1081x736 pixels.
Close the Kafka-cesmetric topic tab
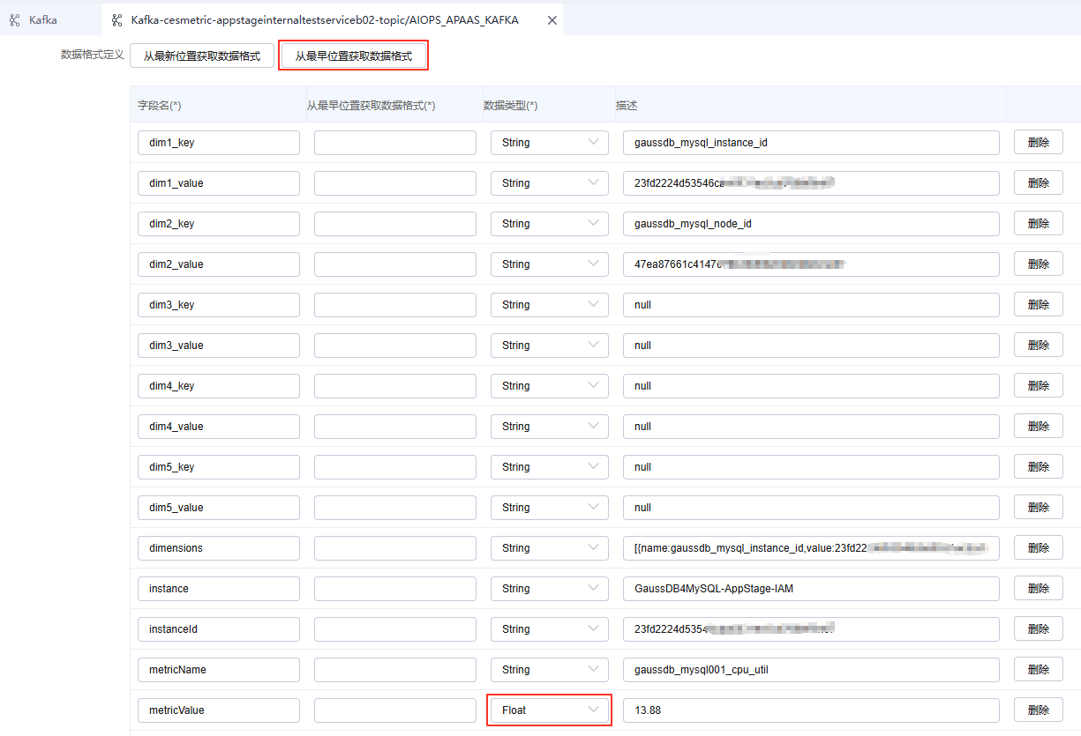pyautogui.click(x=552, y=20)
